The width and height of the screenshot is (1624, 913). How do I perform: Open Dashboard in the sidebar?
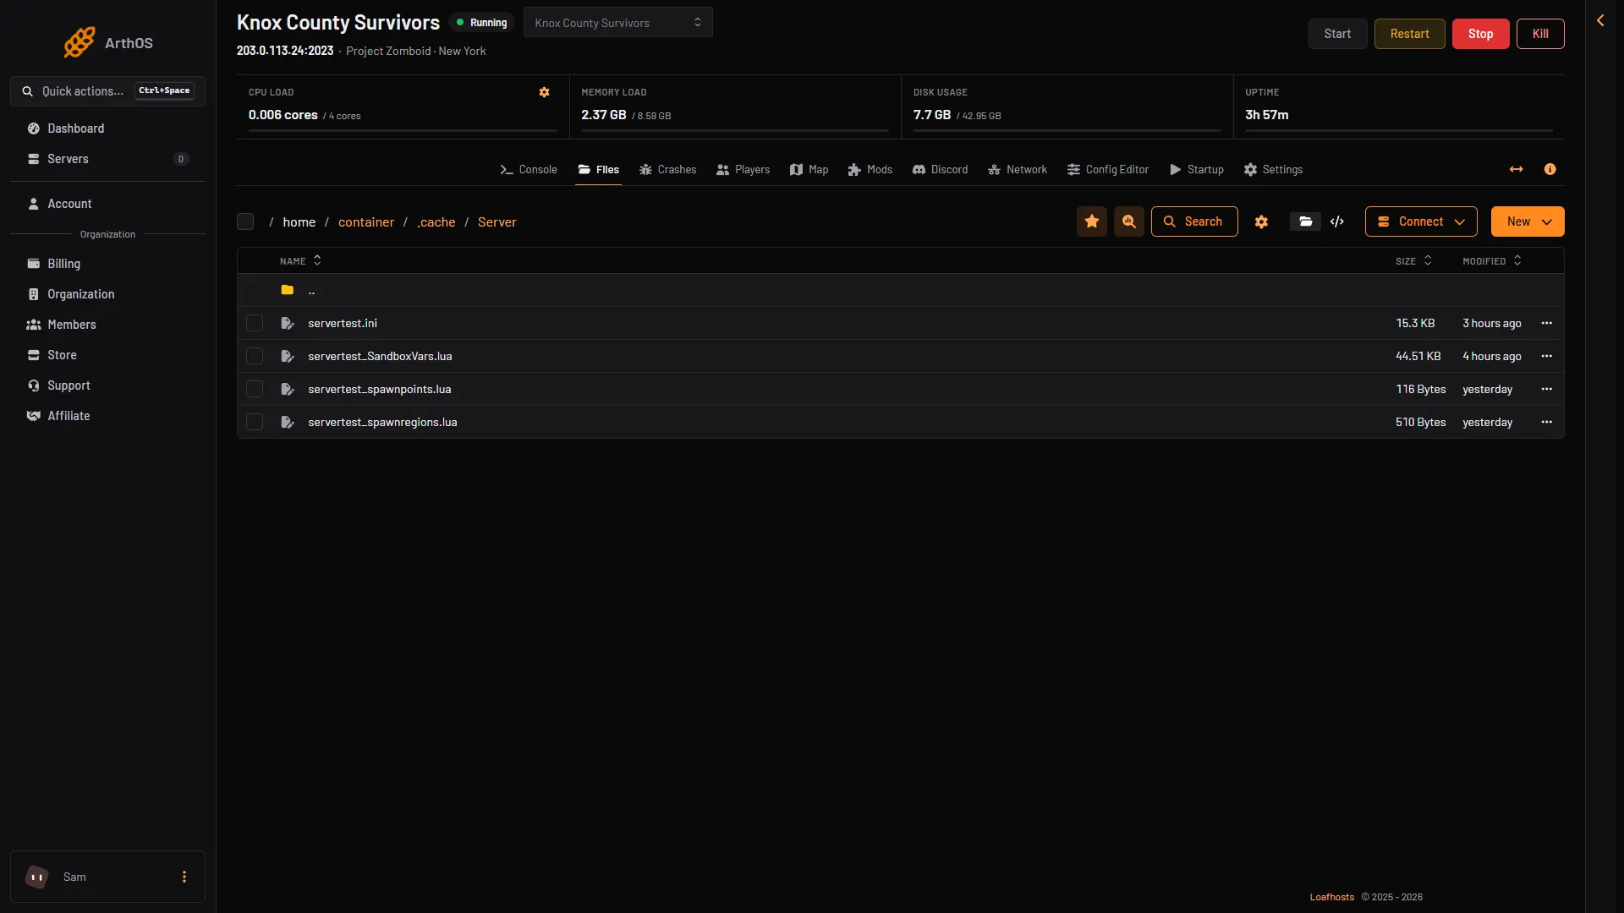click(x=107, y=128)
